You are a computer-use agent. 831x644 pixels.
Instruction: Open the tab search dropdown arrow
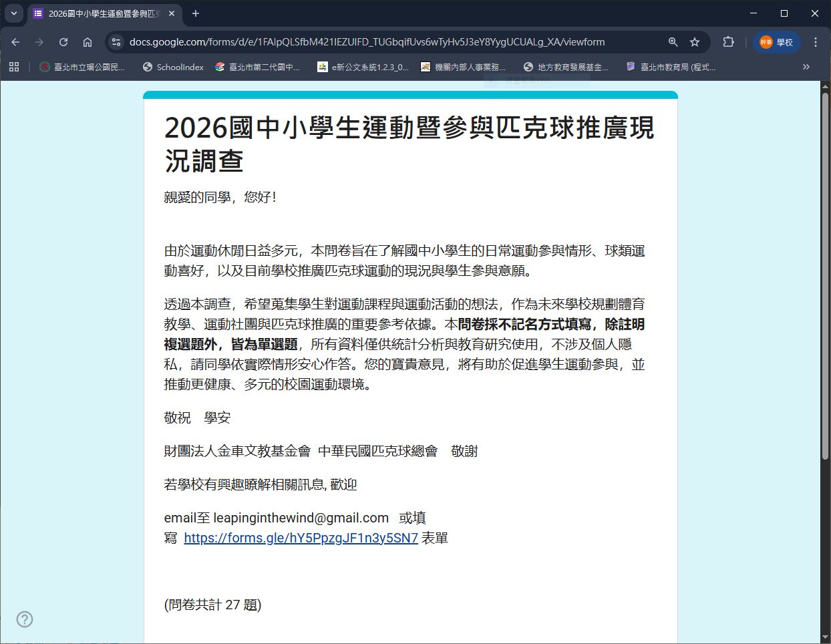coord(14,13)
